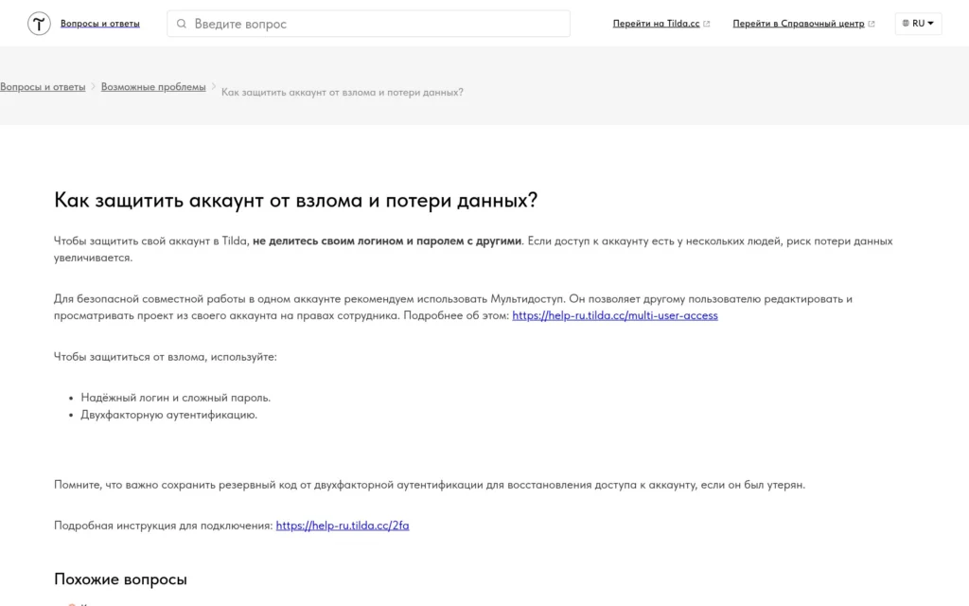This screenshot has height=606, width=969.
Task: Click external link icon next to Tilda.cc
Action: (x=706, y=24)
